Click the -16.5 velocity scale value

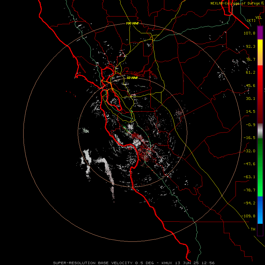249,138
